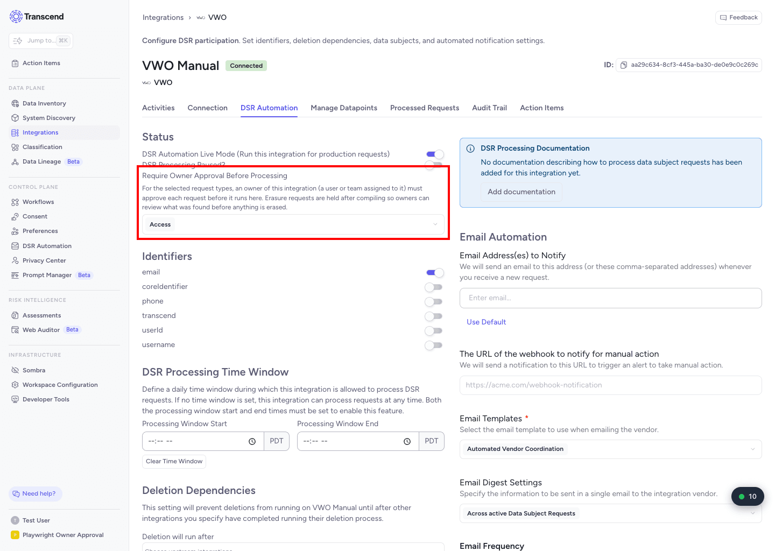Focus the webhook URL input field
The height and width of the screenshot is (551, 775).
[x=611, y=385]
